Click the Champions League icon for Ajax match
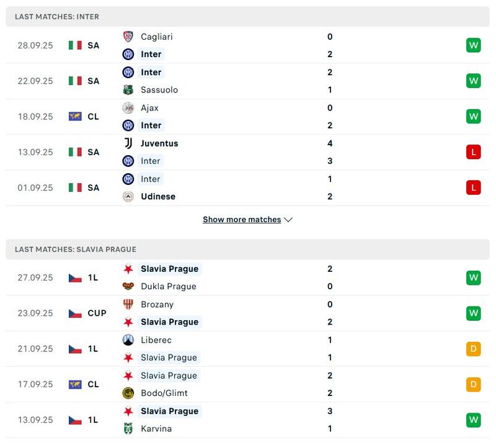This screenshot has width=496, height=445. [x=75, y=116]
